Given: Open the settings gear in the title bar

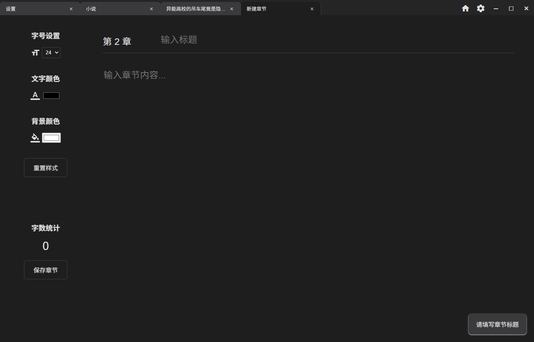Looking at the screenshot, I should (481, 8).
